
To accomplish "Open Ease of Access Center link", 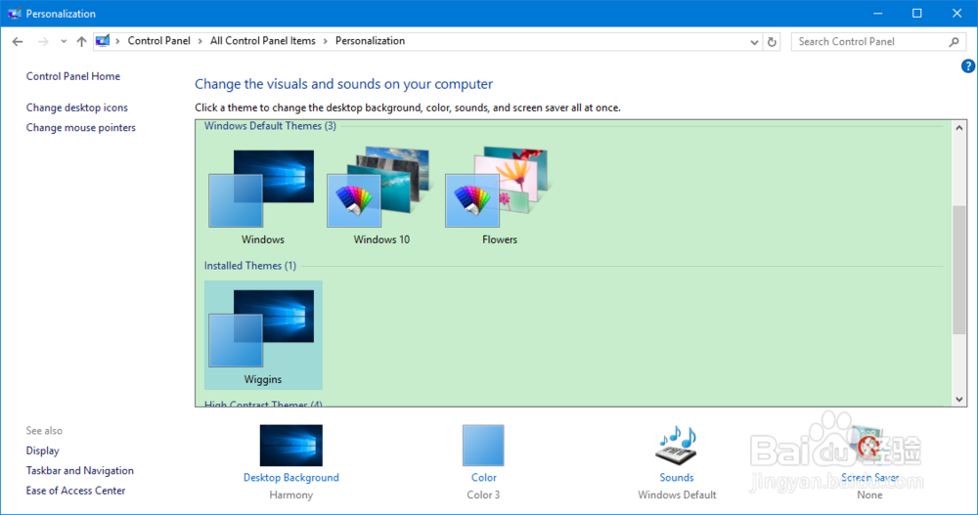I will click(x=75, y=490).
